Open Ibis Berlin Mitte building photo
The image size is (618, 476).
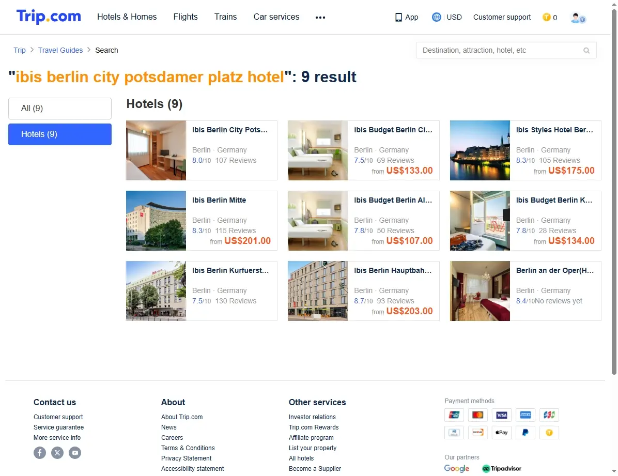coord(156,221)
